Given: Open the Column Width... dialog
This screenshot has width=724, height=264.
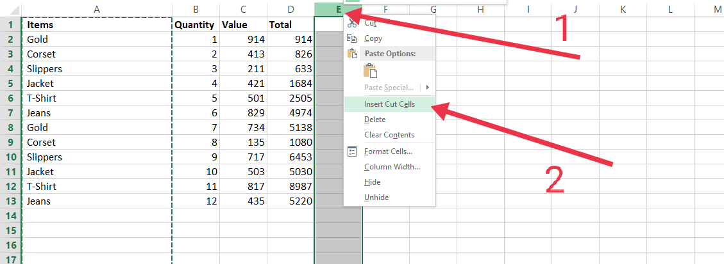Looking at the screenshot, I should 392,167.
